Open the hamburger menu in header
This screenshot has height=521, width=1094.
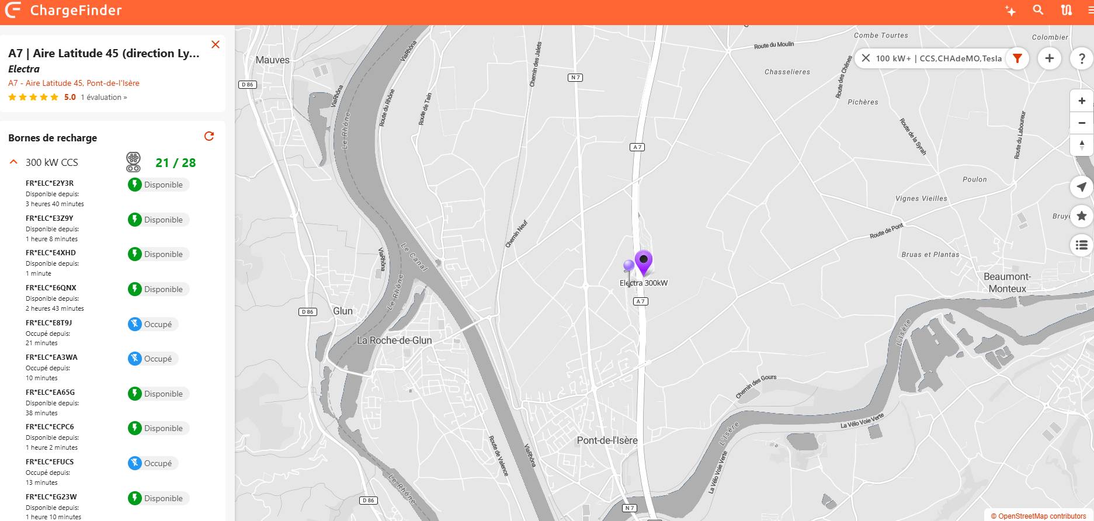[1090, 10]
